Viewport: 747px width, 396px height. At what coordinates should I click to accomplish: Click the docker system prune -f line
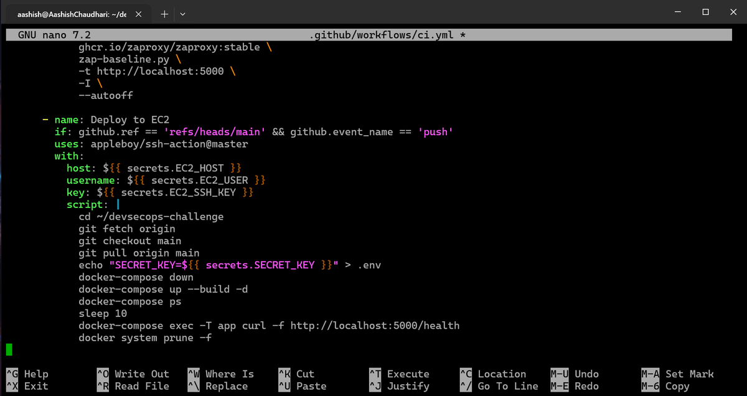point(145,338)
